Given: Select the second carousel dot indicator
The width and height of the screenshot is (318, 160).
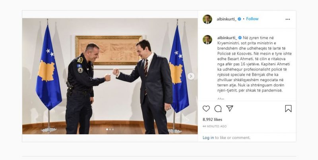Looking at the screenshot, I should 110,129.
